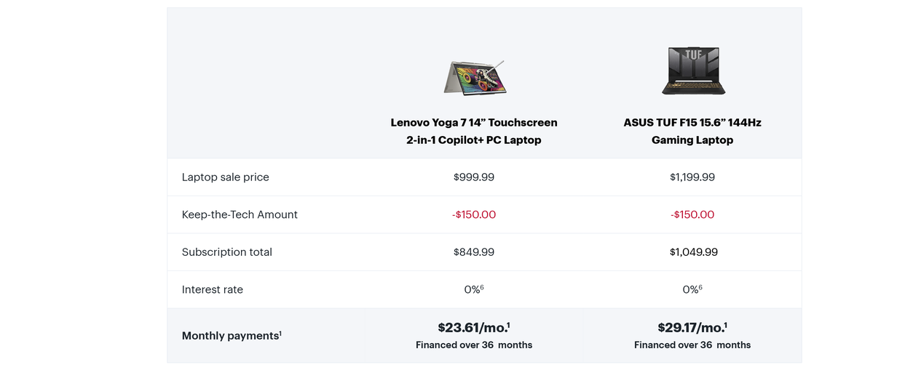Screen dimensions: 897x370
Task: Select the Keep-the-Tech Amount row label
Action: (x=240, y=214)
